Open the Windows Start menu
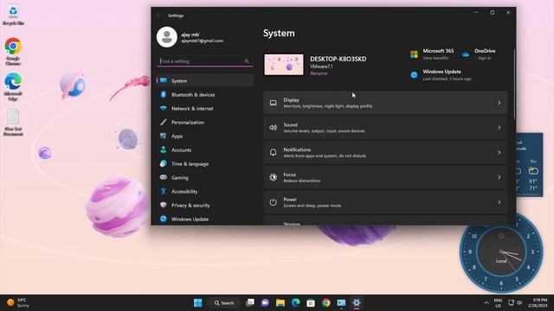 (198, 302)
